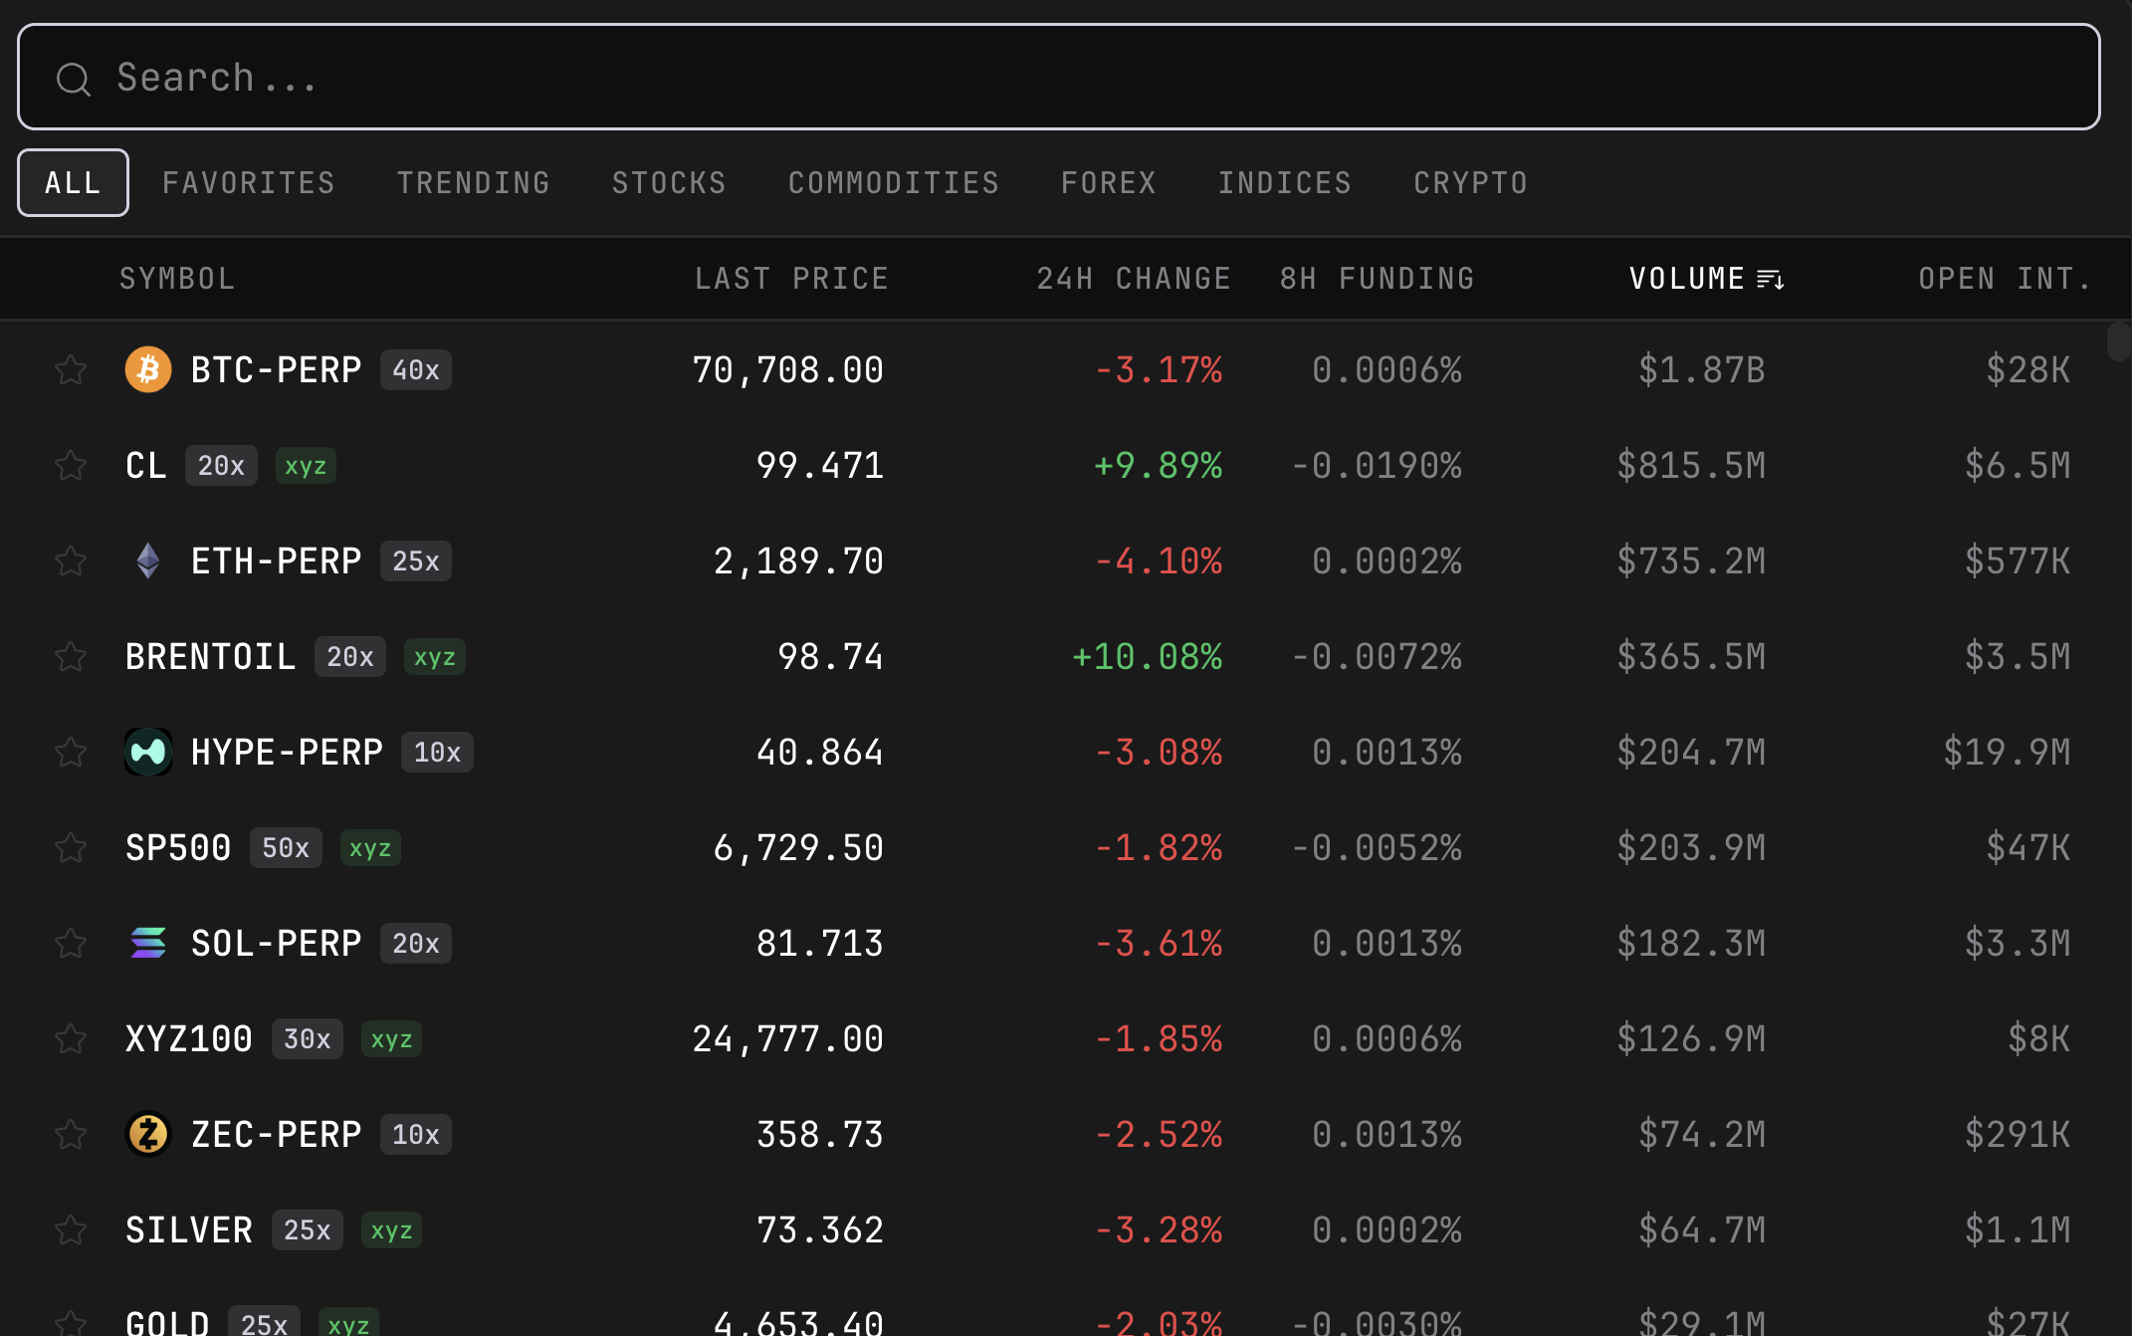Favorite BTC-PERP with its star
The width and height of the screenshot is (2132, 1336).
coord(71,369)
